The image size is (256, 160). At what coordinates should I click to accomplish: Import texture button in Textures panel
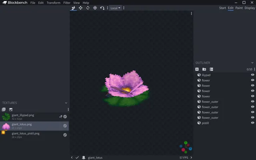tap(4, 109)
